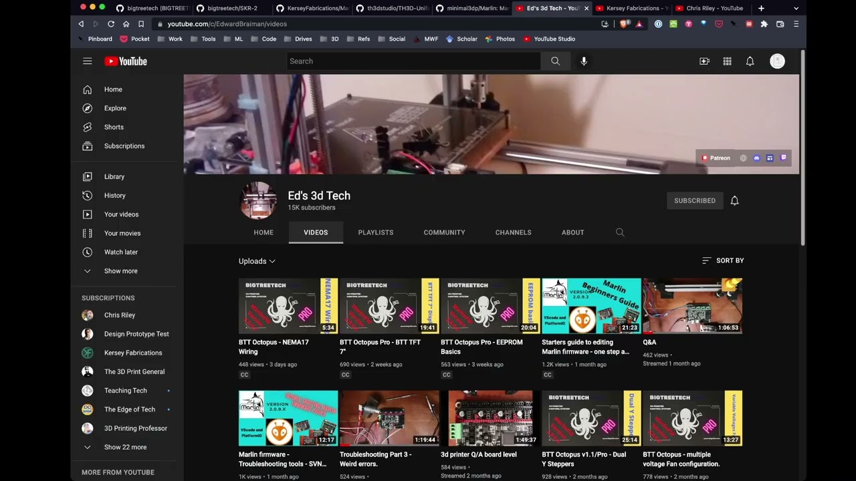The image size is (856, 481).
Task: Search within the channel using magnifier icon
Action: click(620, 232)
